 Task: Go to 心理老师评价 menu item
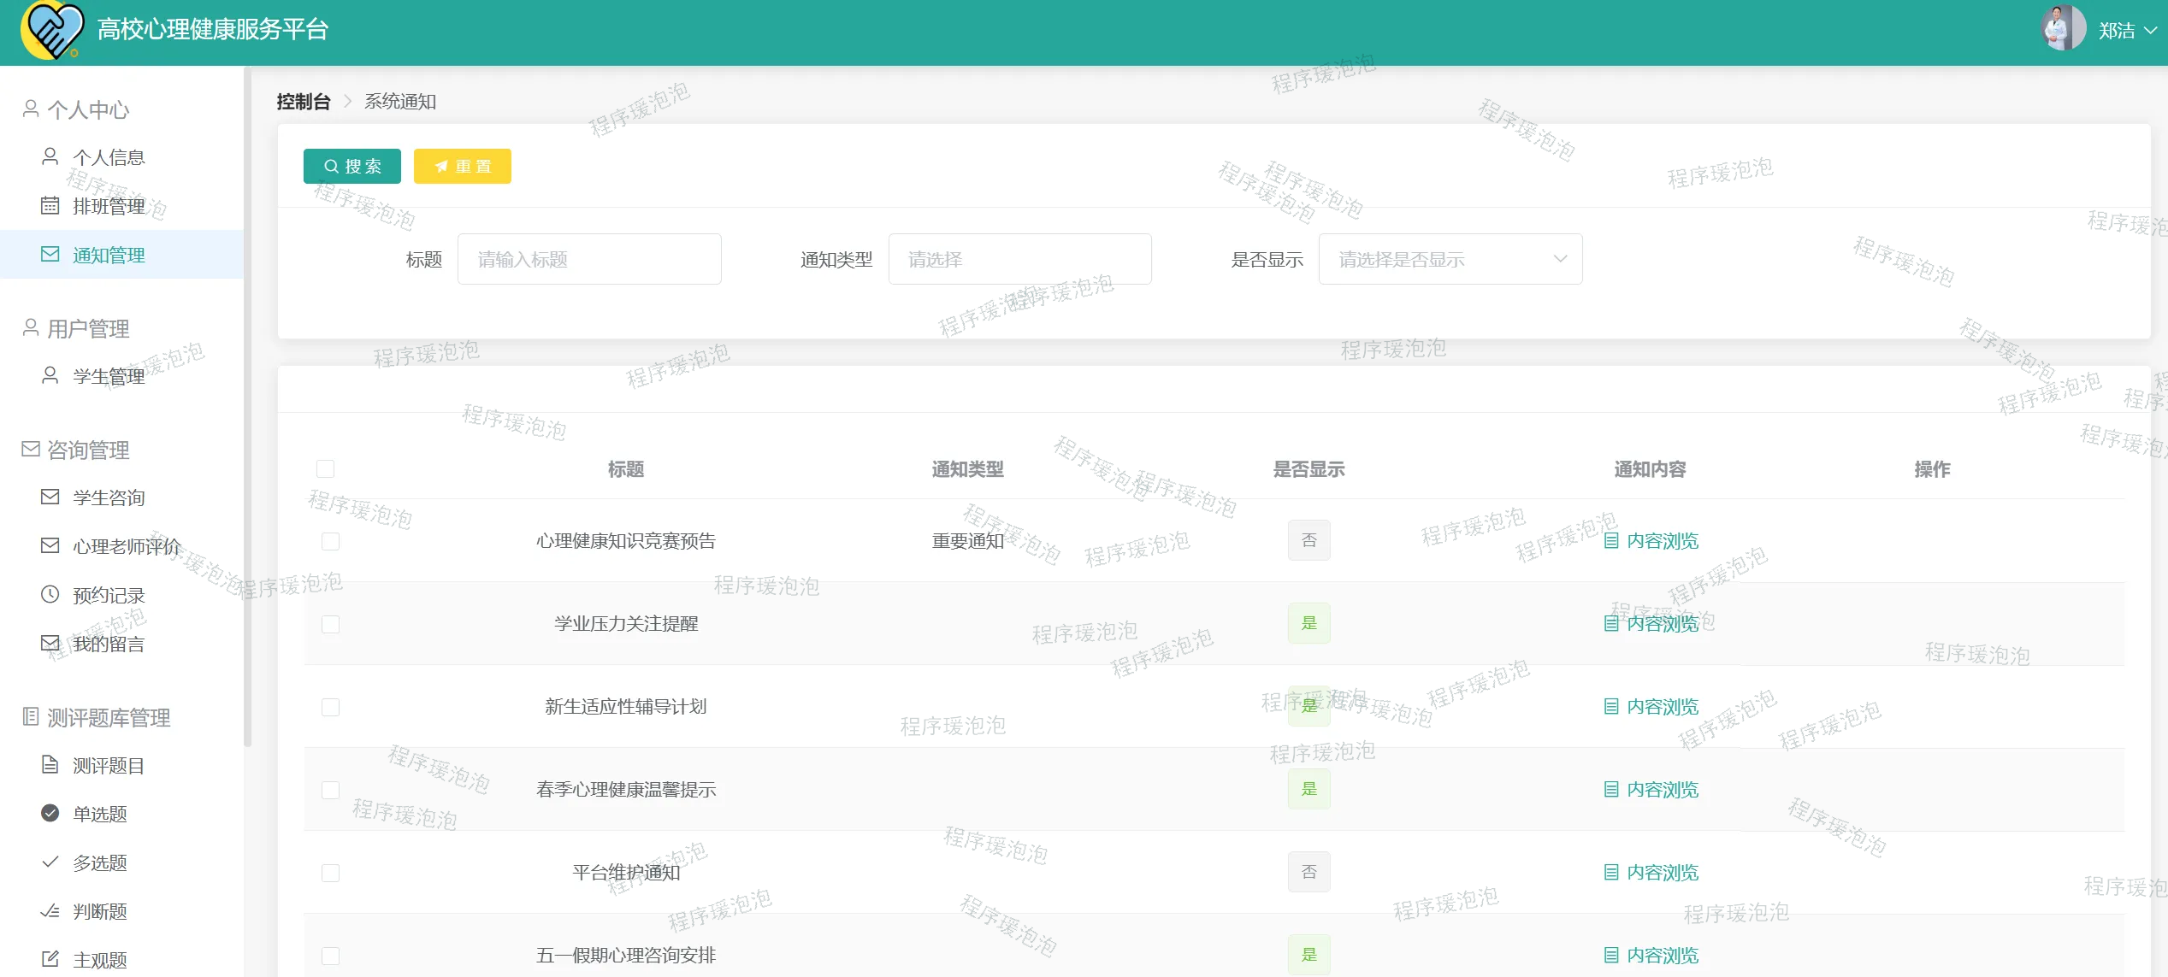click(x=126, y=546)
